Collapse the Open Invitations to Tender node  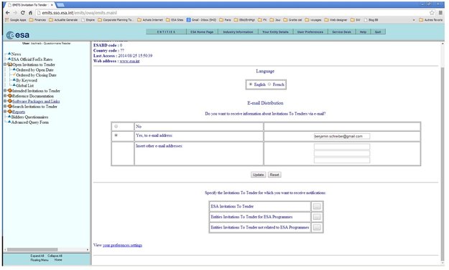(5, 64)
